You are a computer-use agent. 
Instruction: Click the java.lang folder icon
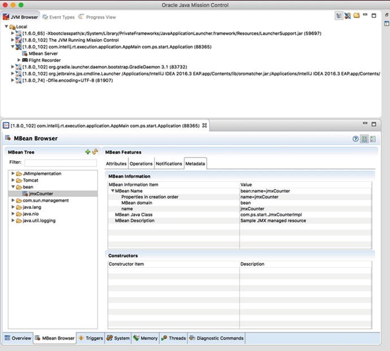[19, 207]
